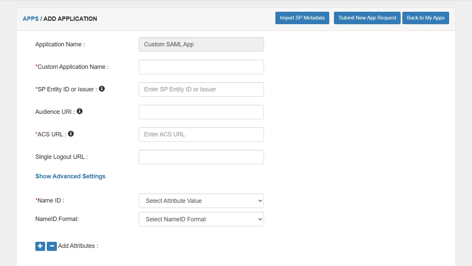Focus the Audience URI input field
The image size is (472, 266).
201,112
